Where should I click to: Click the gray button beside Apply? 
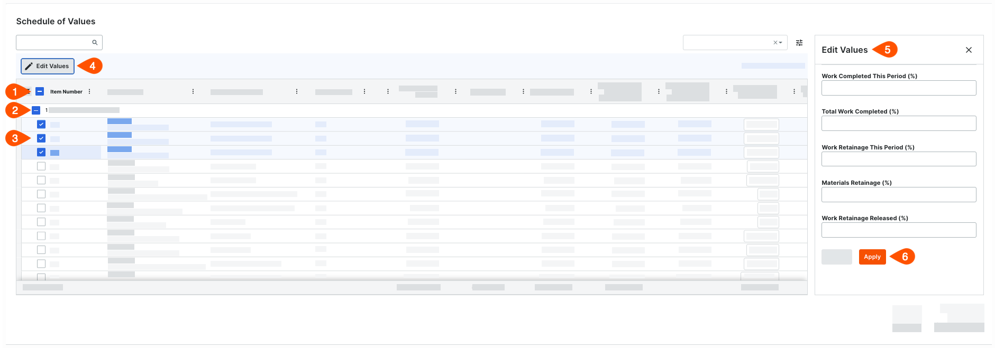point(837,257)
